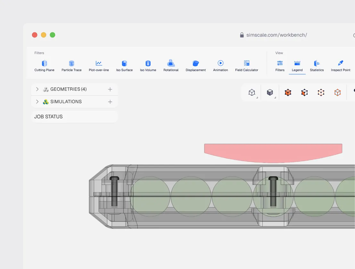Open the Field Calculator
This screenshot has height=269, width=355.
tap(247, 66)
